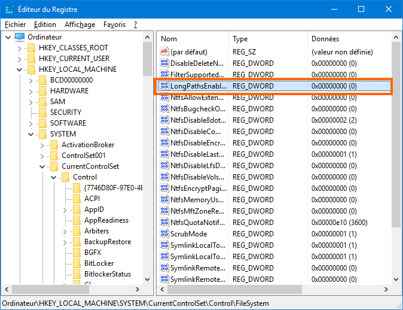The image size is (403, 310).
Task: Click the Ordinateur computer icon
Action: pyautogui.click(x=20, y=37)
